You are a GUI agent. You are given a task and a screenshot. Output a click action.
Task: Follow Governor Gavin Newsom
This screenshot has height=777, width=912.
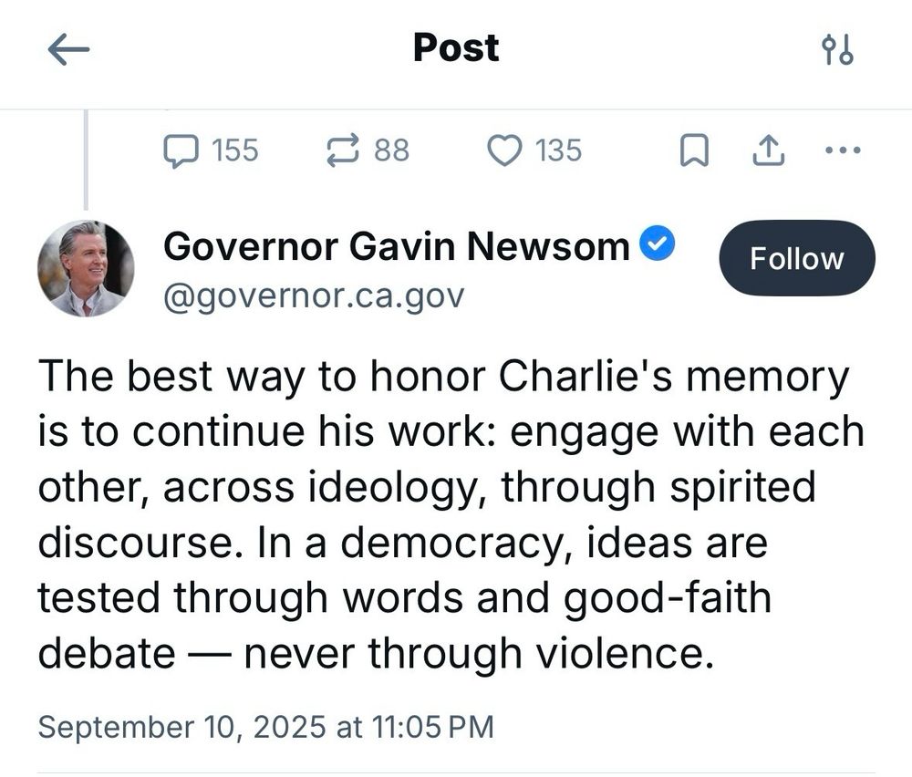[x=795, y=258]
